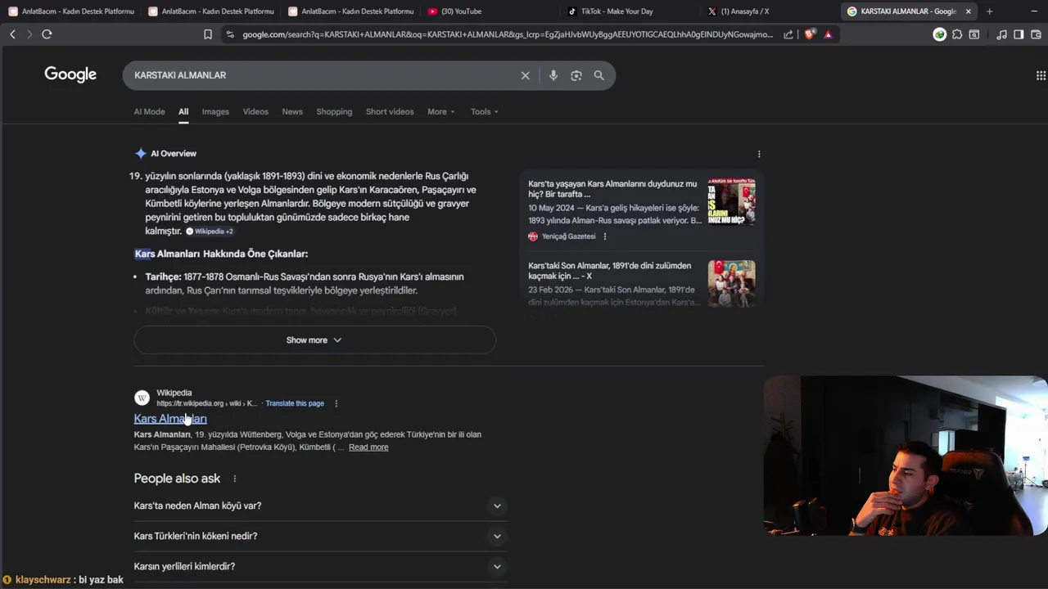
Task: Bookmark this page using the bookmark icon
Action: point(208,34)
